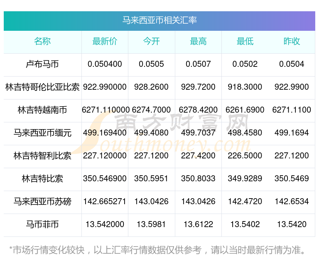The width and height of the screenshot is (319, 262).
Task: Select the 名称 column header
Action: 42,41
